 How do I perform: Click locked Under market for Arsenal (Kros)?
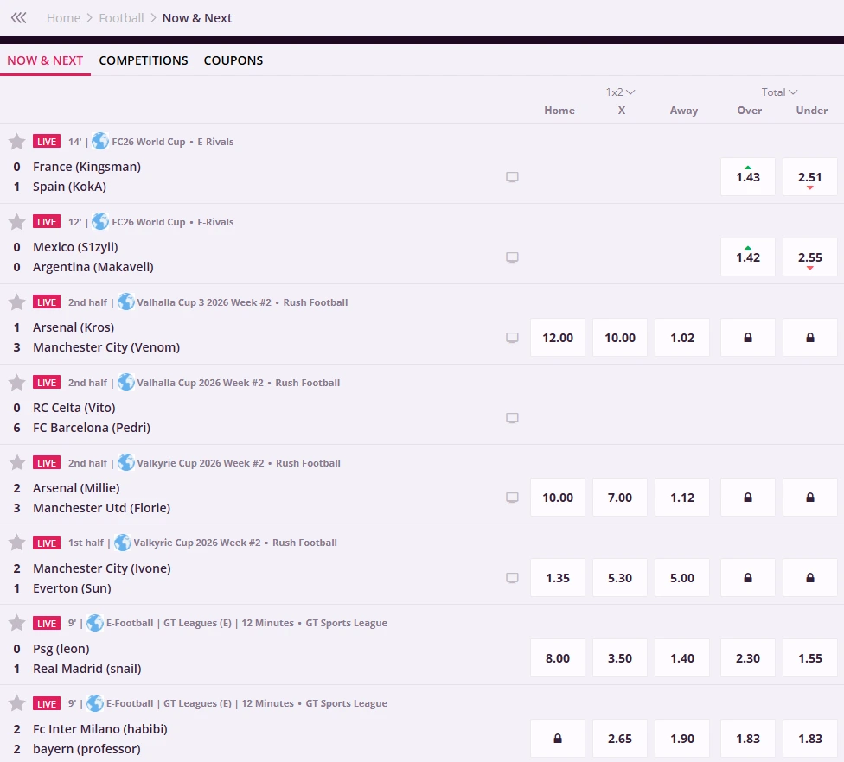[x=810, y=338]
